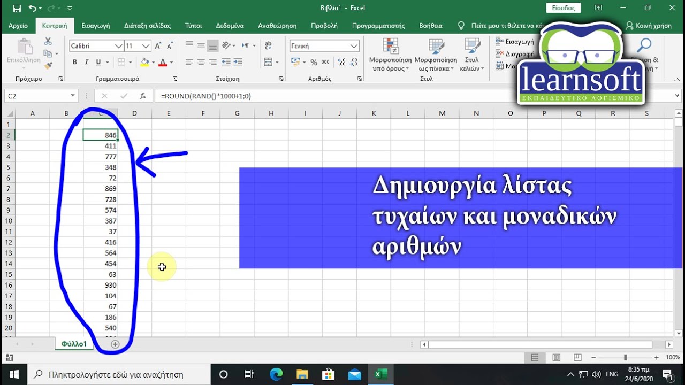The image size is (685, 385).
Task: Open Mail app from the taskbar
Action: click(354, 374)
